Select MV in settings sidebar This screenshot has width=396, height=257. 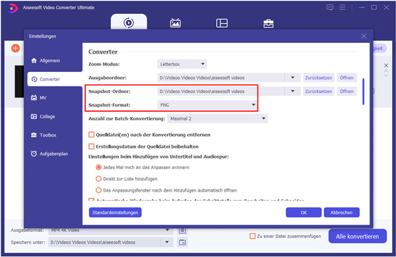click(39, 98)
